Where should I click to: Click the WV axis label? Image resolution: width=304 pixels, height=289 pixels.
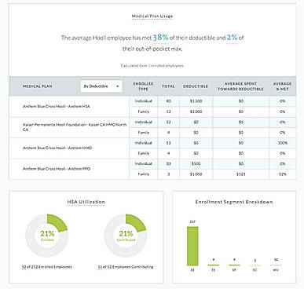coord(276,270)
